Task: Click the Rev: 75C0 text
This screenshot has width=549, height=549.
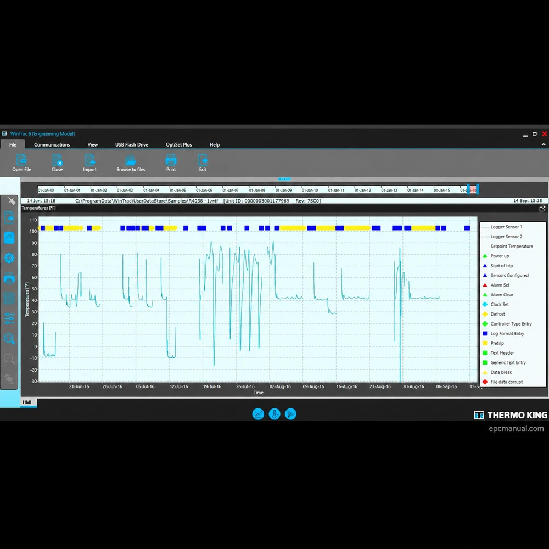Action: click(308, 201)
